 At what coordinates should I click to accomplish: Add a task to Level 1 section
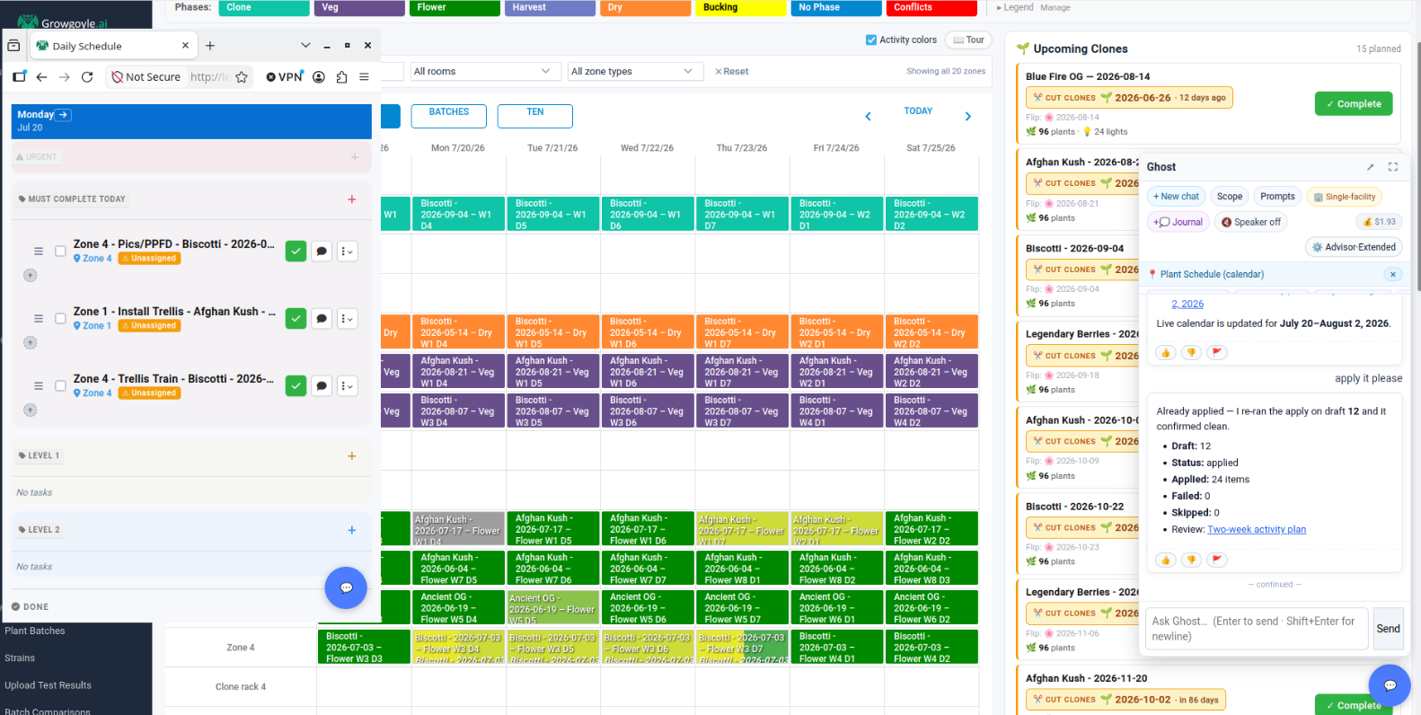[352, 456]
